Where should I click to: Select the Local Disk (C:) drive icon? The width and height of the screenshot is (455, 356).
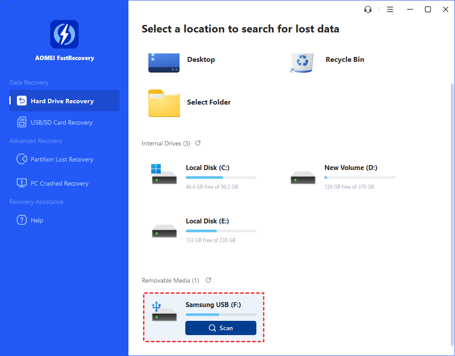coord(164,174)
